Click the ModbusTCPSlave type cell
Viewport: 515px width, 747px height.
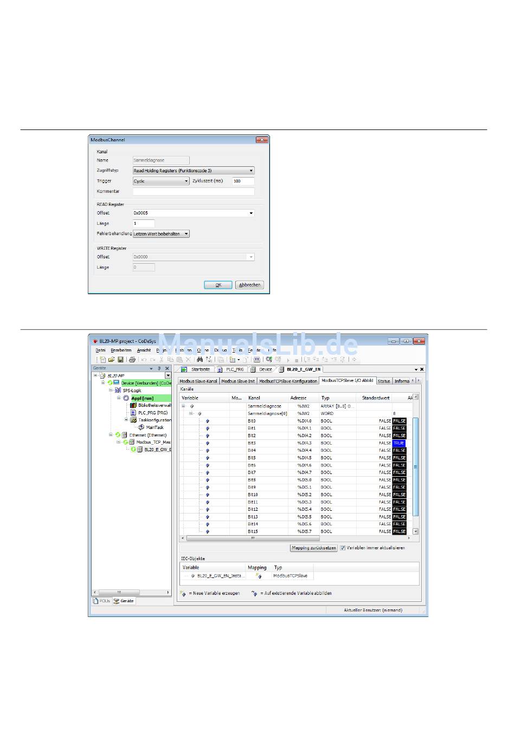coord(290,576)
